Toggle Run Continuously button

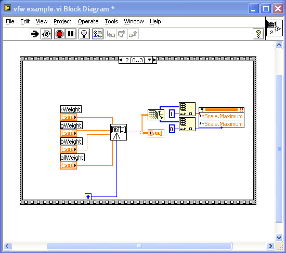click(x=46, y=34)
